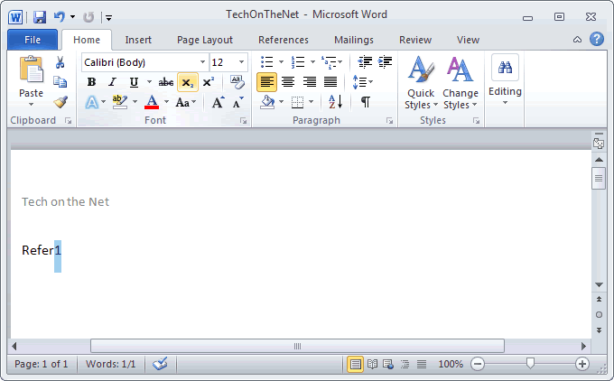Screen dimensions: 614x381
Task: Click the Undo arrow icon
Action: pos(60,17)
